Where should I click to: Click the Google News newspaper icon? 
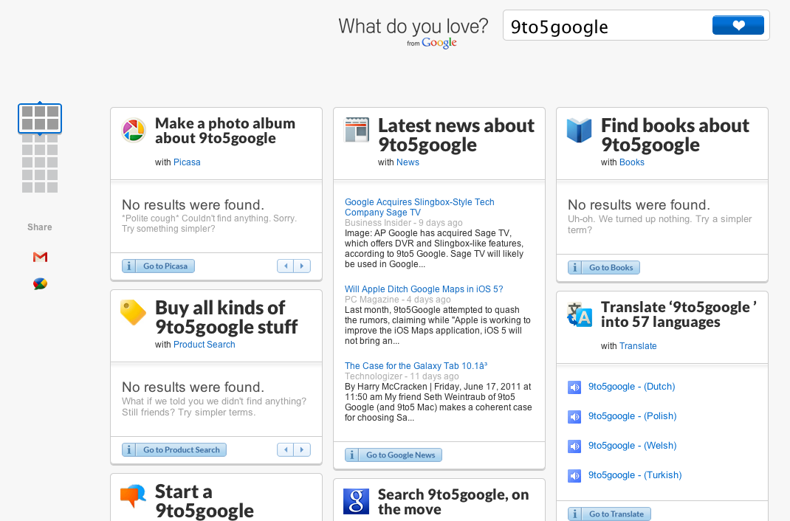357,130
